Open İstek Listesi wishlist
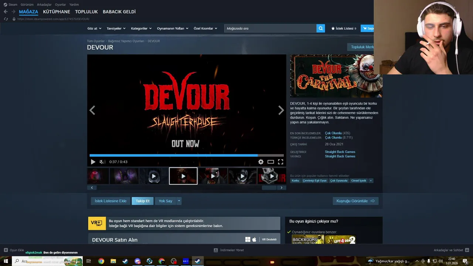 point(344,28)
